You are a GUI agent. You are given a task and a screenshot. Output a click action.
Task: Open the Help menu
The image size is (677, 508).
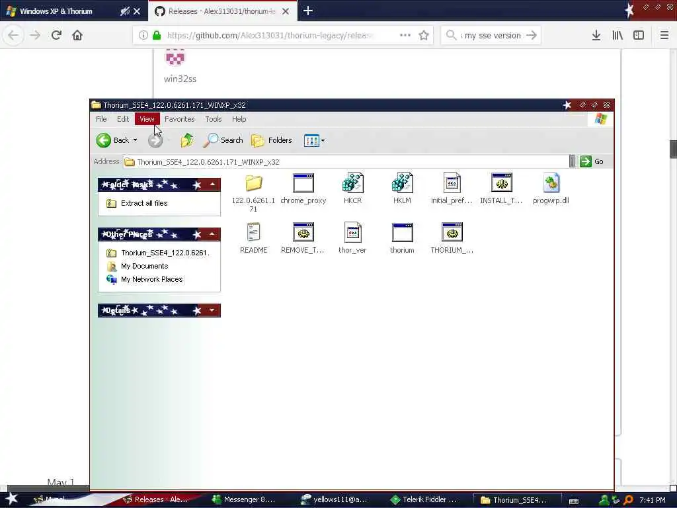click(239, 119)
